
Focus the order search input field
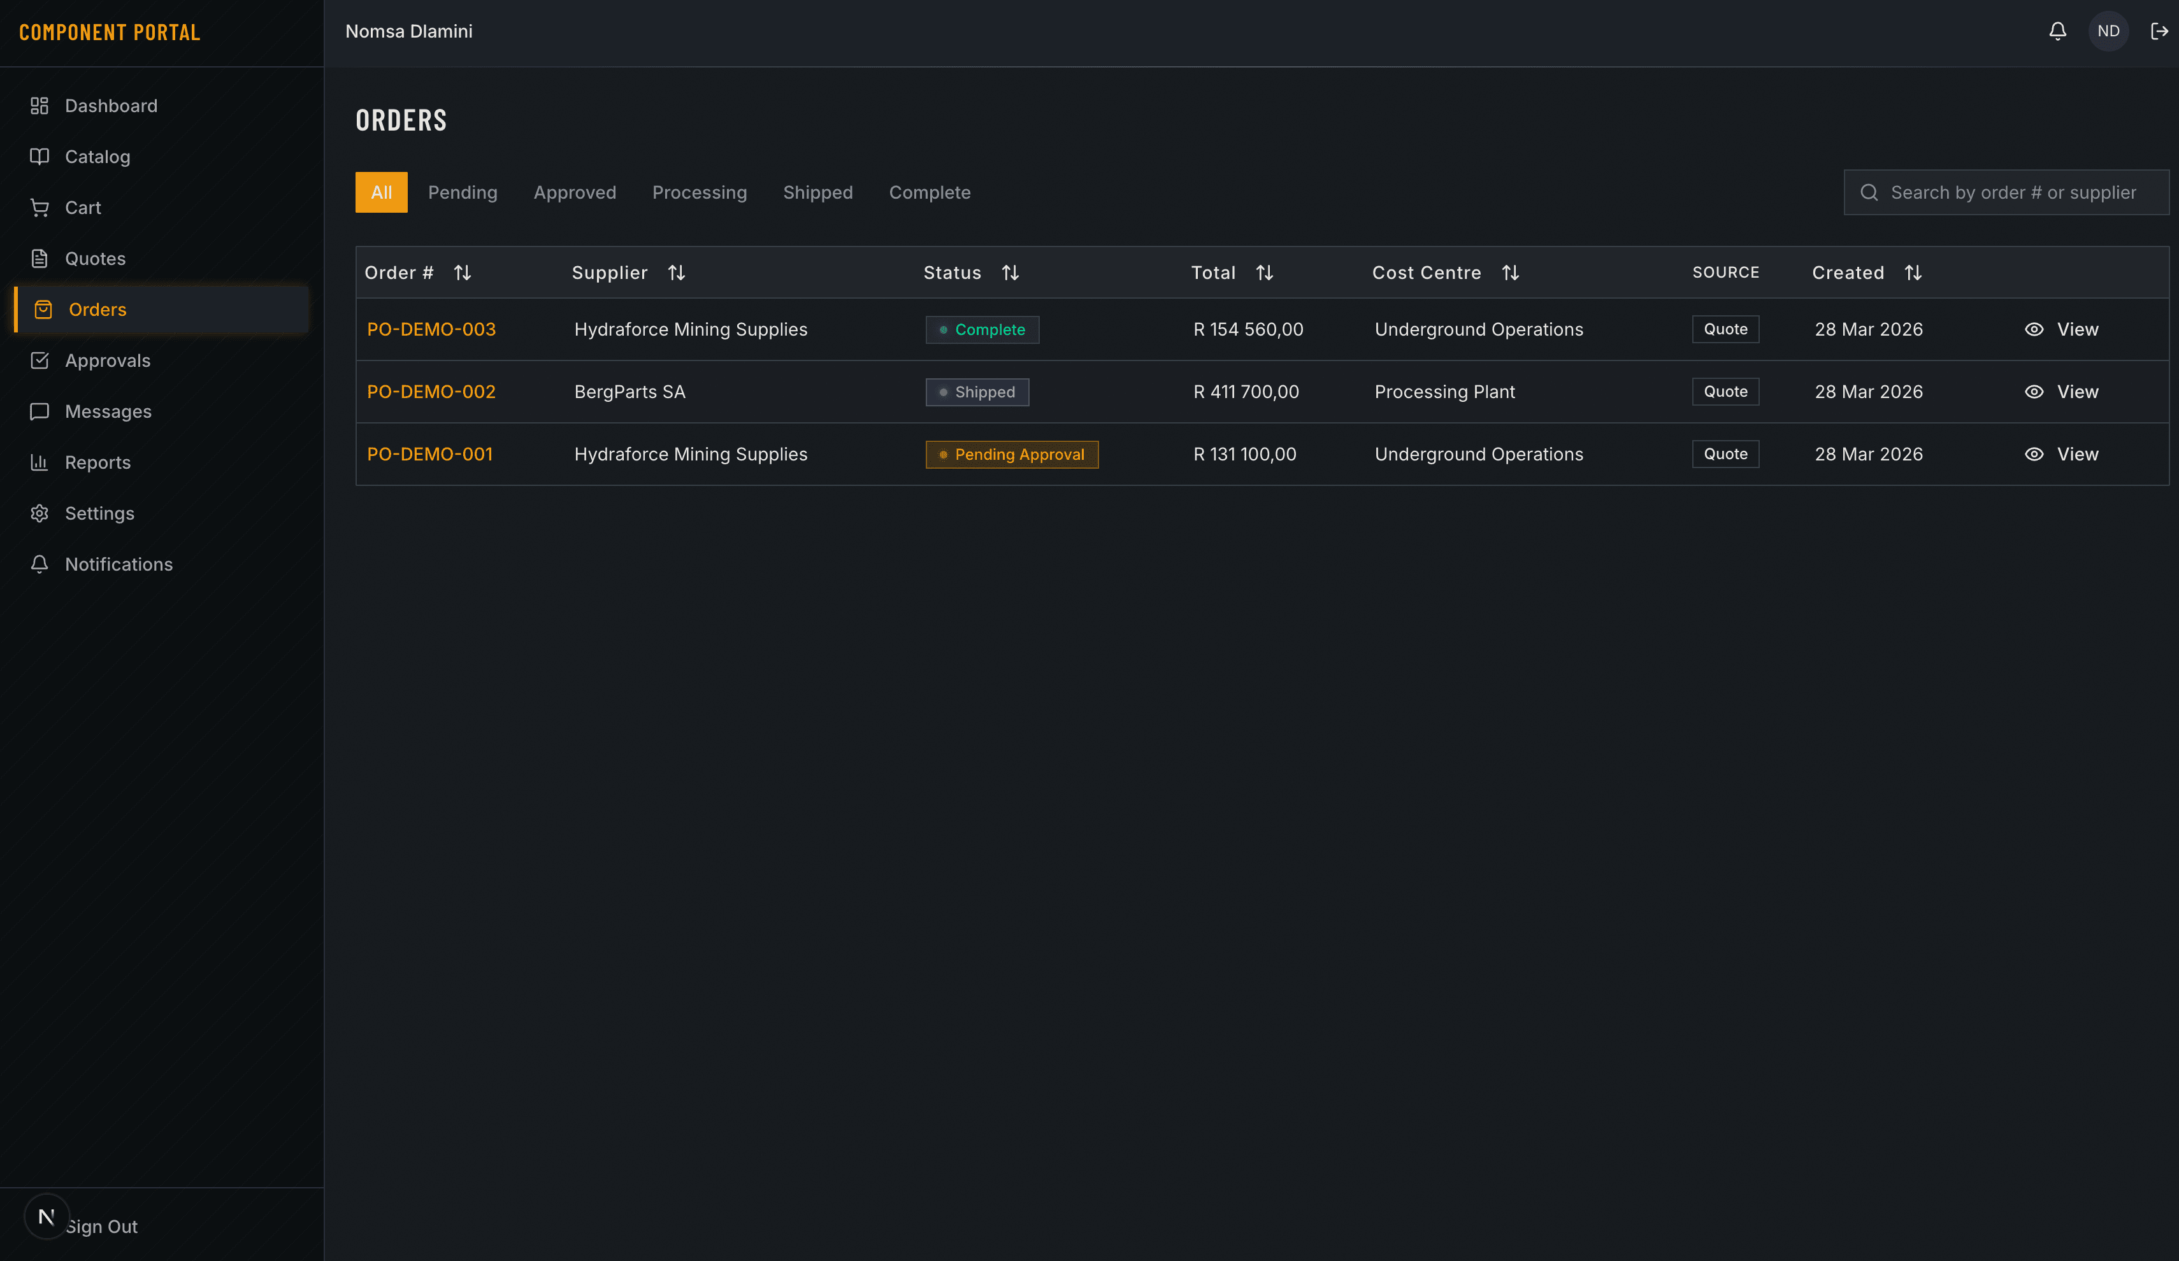(2012, 193)
